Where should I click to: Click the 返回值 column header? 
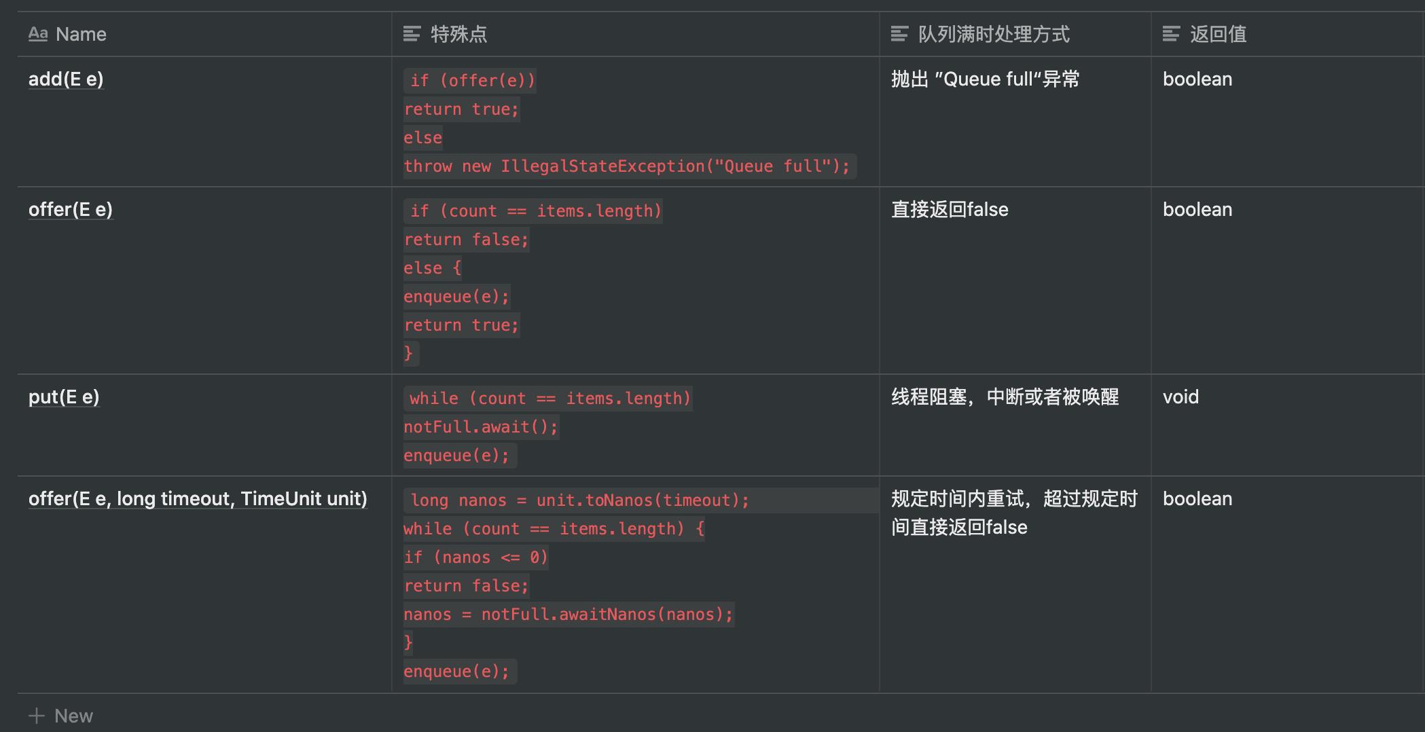coord(1288,34)
